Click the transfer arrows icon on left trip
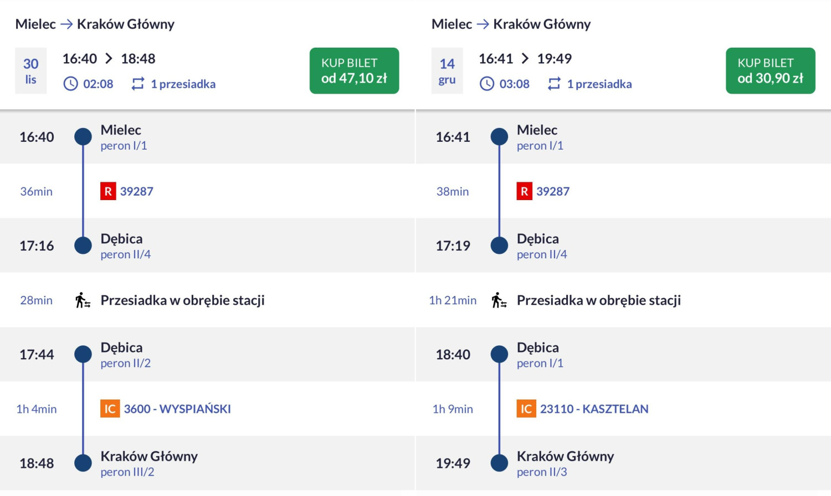 (138, 84)
